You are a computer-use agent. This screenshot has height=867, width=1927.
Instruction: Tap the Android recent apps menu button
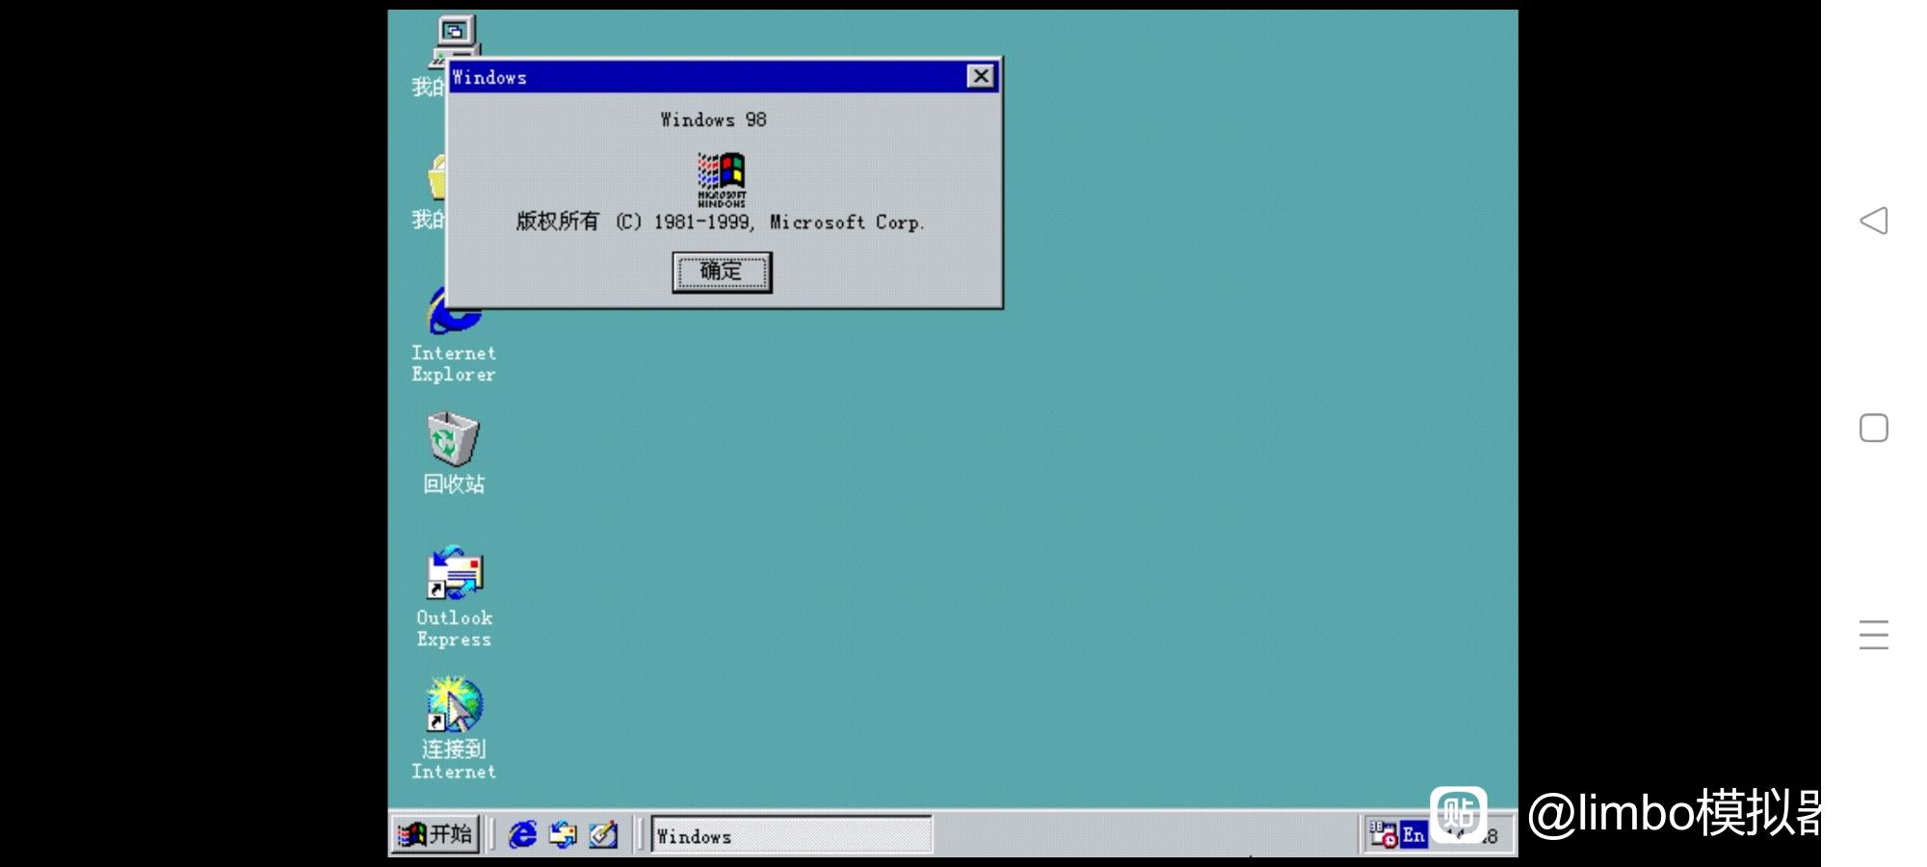[1874, 635]
